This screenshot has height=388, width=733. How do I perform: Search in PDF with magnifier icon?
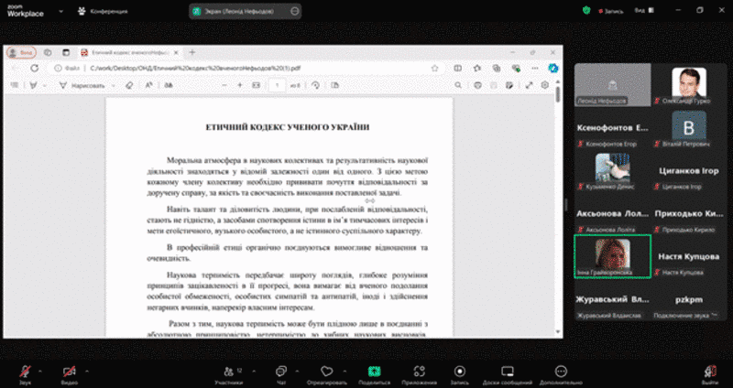(x=458, y=85)
